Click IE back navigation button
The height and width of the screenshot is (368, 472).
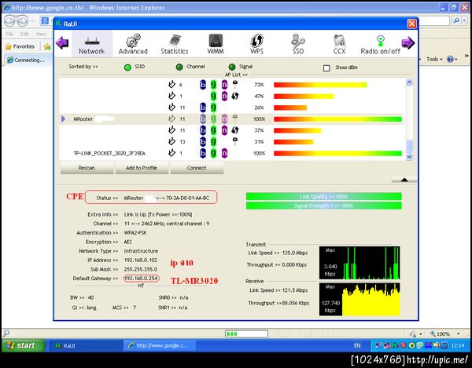coord(9,21)
